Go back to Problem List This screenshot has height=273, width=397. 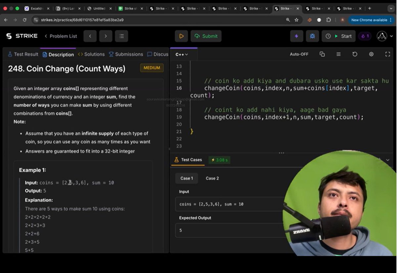[61, 36]
